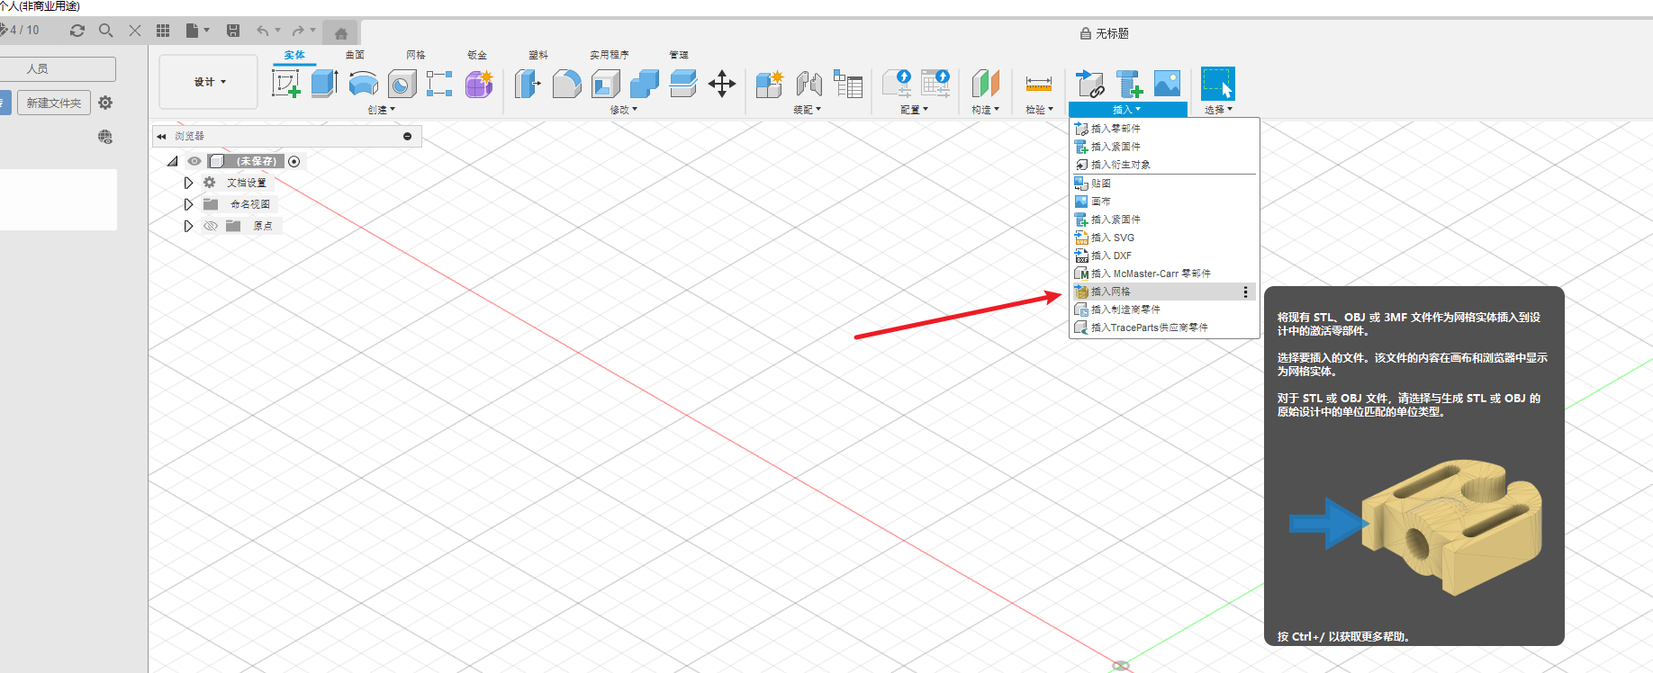Expand the 命名视图 folder node
The image size is (1653, 673).
[x=188, y=204]
